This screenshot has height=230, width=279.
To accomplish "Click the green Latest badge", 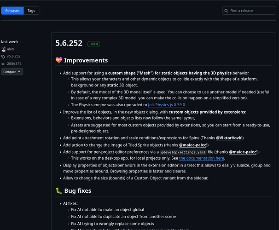I will coord(93,44).
